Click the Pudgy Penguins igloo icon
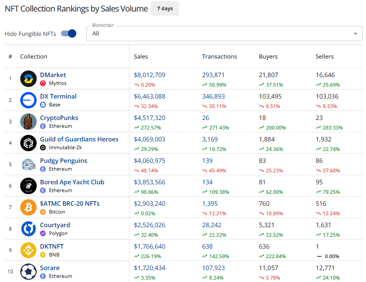366x282 pixels. (28, 164)
